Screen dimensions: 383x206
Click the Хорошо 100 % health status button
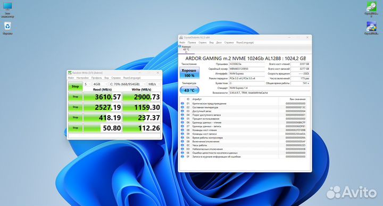(189, 73)
